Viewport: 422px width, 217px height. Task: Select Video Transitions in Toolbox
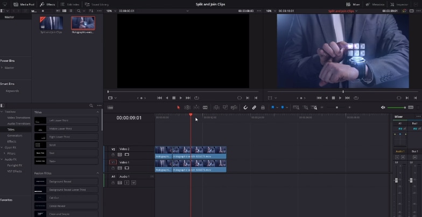18,118
